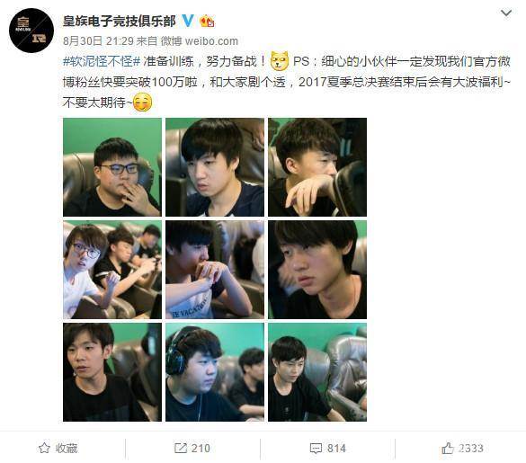
Task: Click the repost icon with 210
Action: pyautogui.click(x=192, y=448)
